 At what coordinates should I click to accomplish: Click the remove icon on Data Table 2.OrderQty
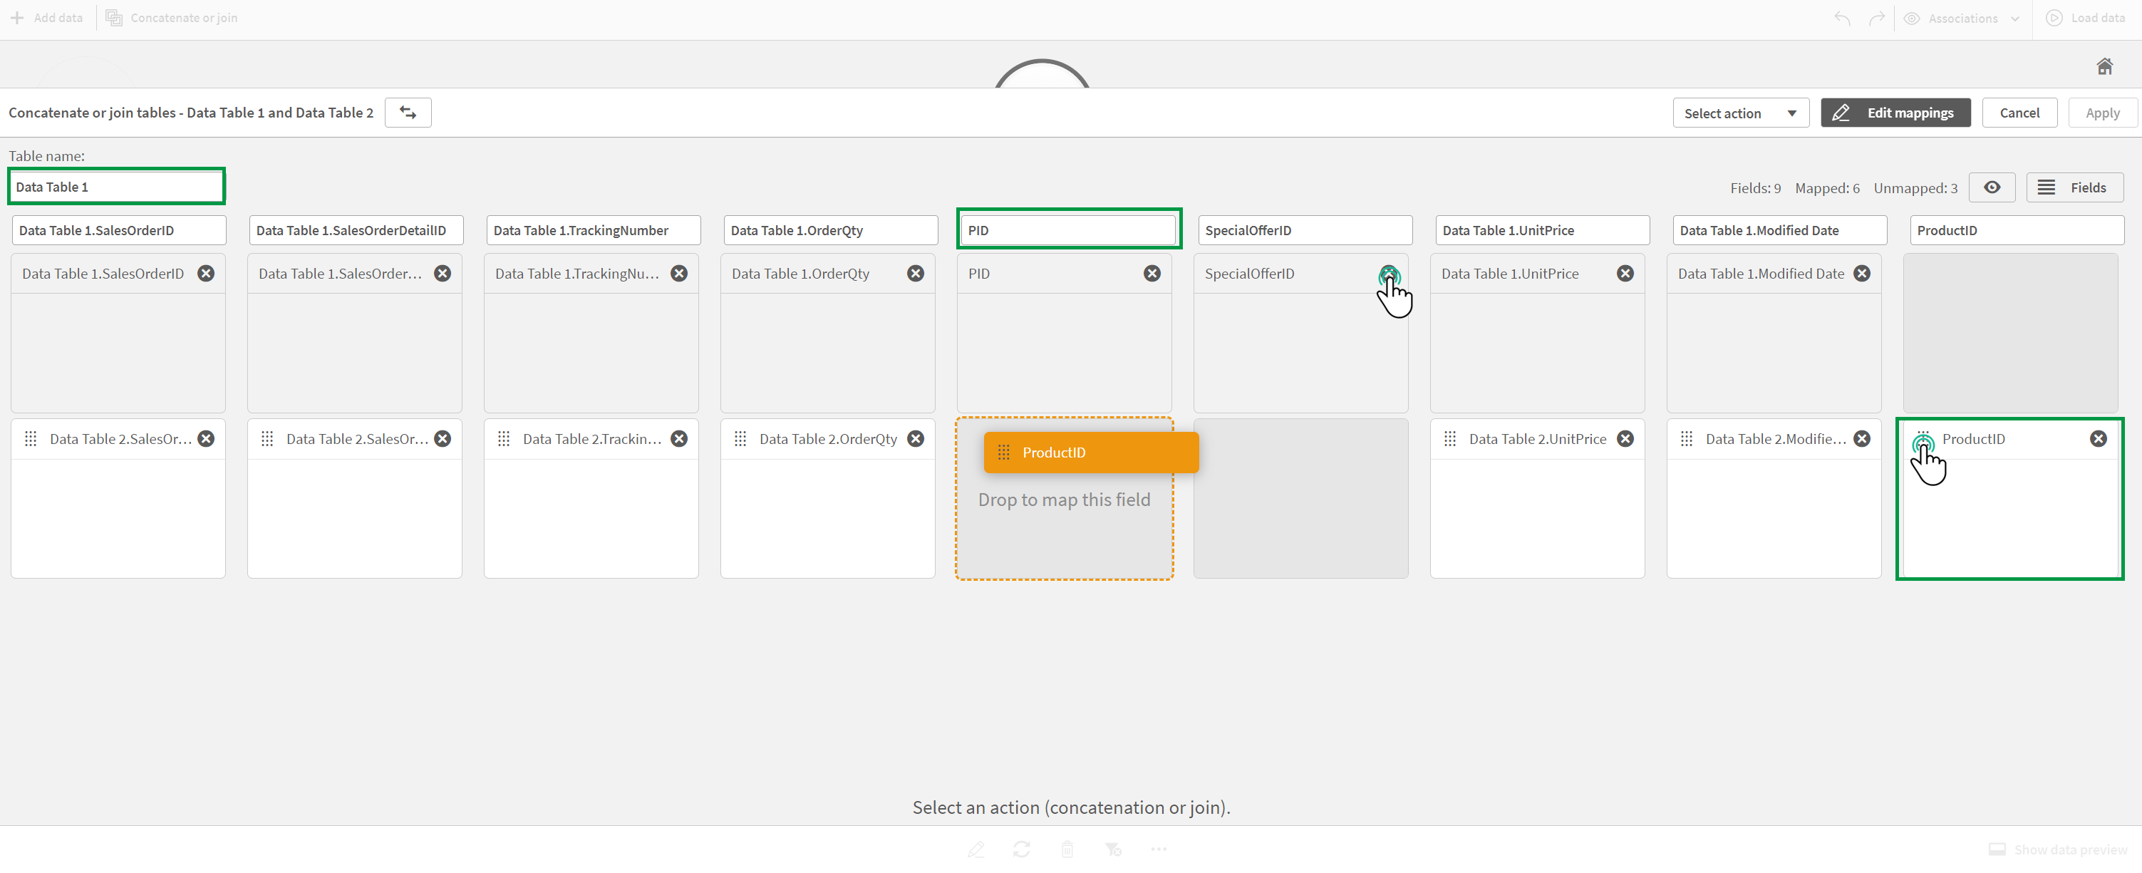click(918, 437)
